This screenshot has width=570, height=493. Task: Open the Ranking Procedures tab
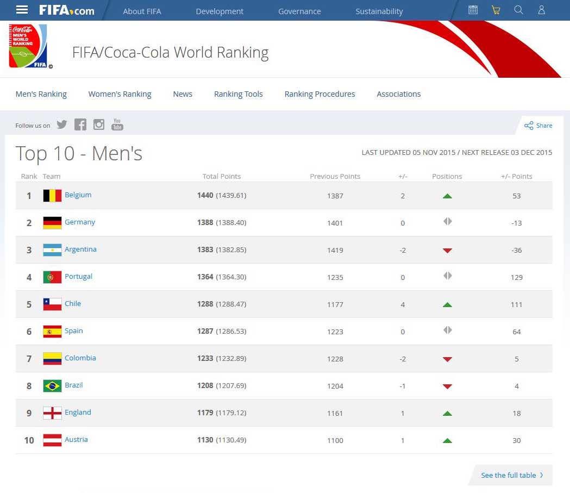coord(320,94)
